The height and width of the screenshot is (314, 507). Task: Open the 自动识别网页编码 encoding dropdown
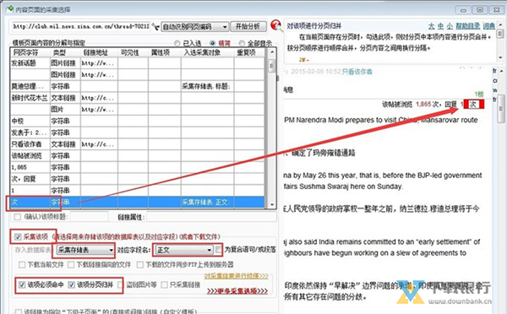point(194,26)
